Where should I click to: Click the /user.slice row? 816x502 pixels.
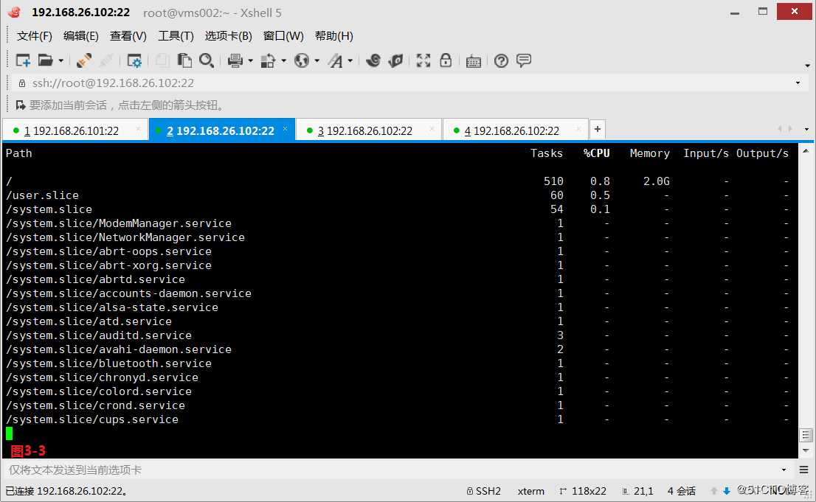coord(400,195)
